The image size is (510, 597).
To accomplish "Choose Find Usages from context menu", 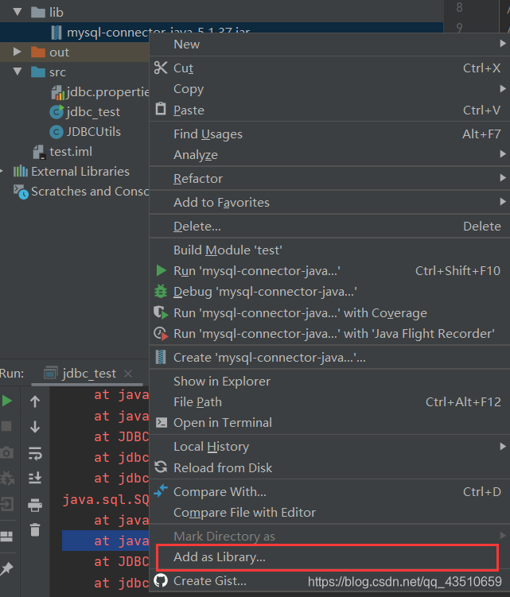I will click(329, 134).
